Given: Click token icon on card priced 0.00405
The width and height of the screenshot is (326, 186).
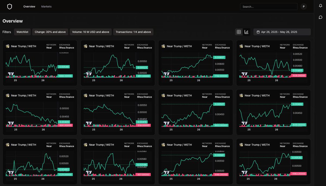Looking at the screenshot, I should (8, 96).
